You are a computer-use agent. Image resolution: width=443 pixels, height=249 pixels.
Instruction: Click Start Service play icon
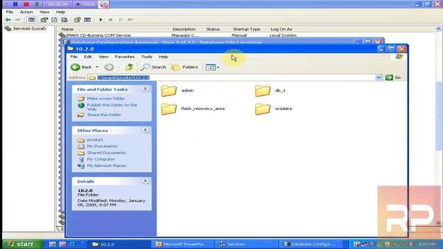(100, 20)
